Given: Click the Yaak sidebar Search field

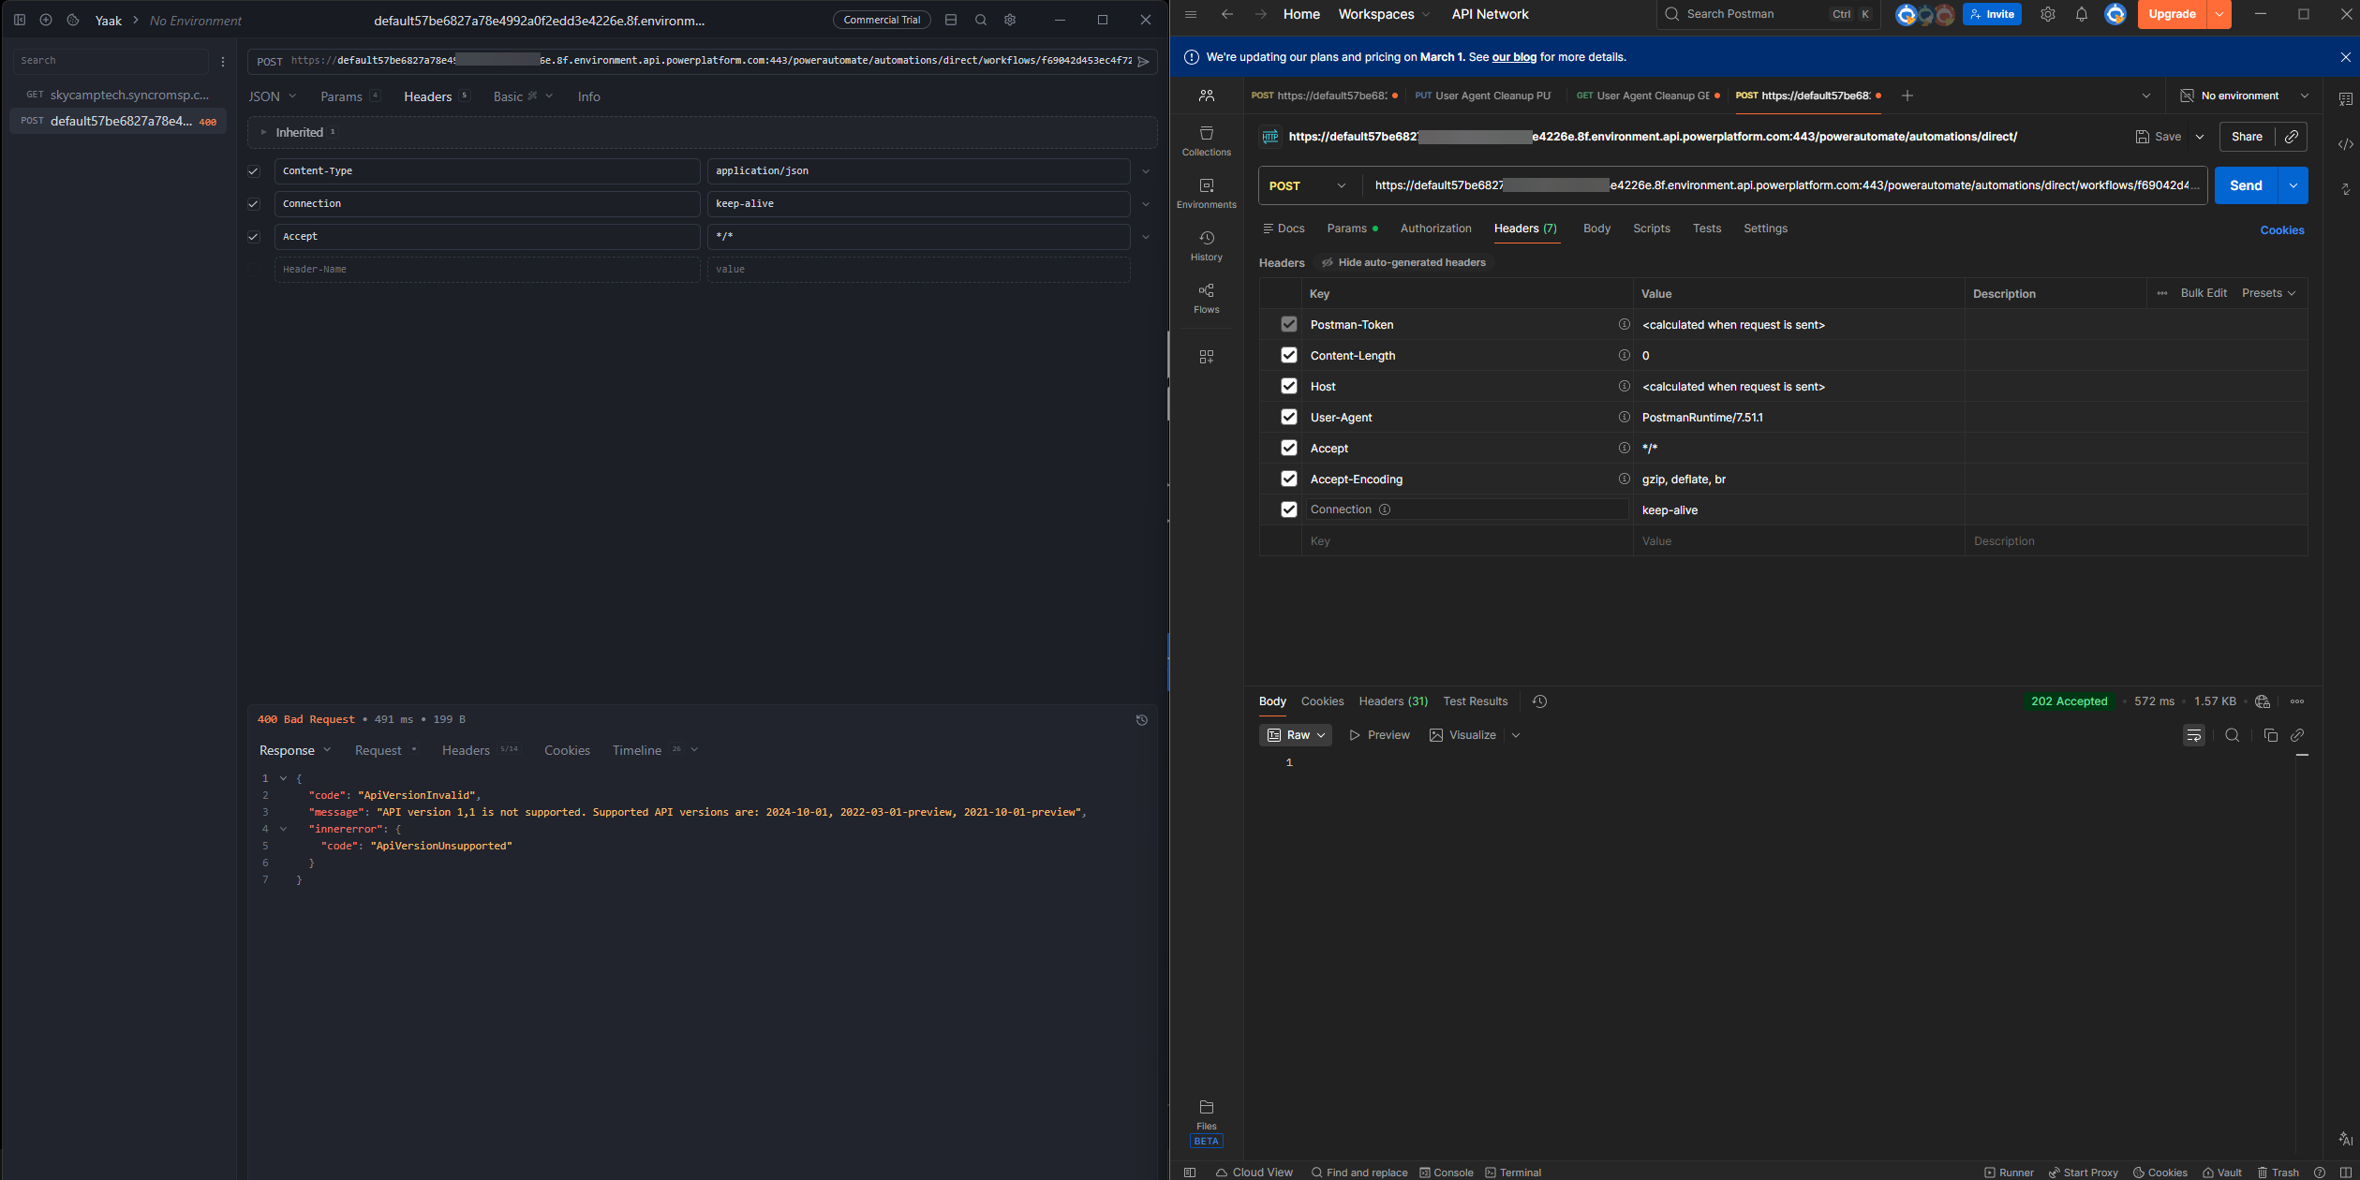Looking at the screenshot, I should (x=111, y=61).
